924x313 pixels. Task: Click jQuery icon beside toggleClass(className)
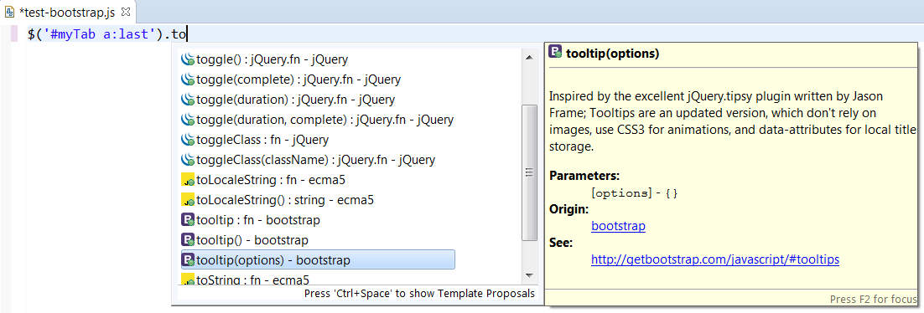tap(188, 160)
